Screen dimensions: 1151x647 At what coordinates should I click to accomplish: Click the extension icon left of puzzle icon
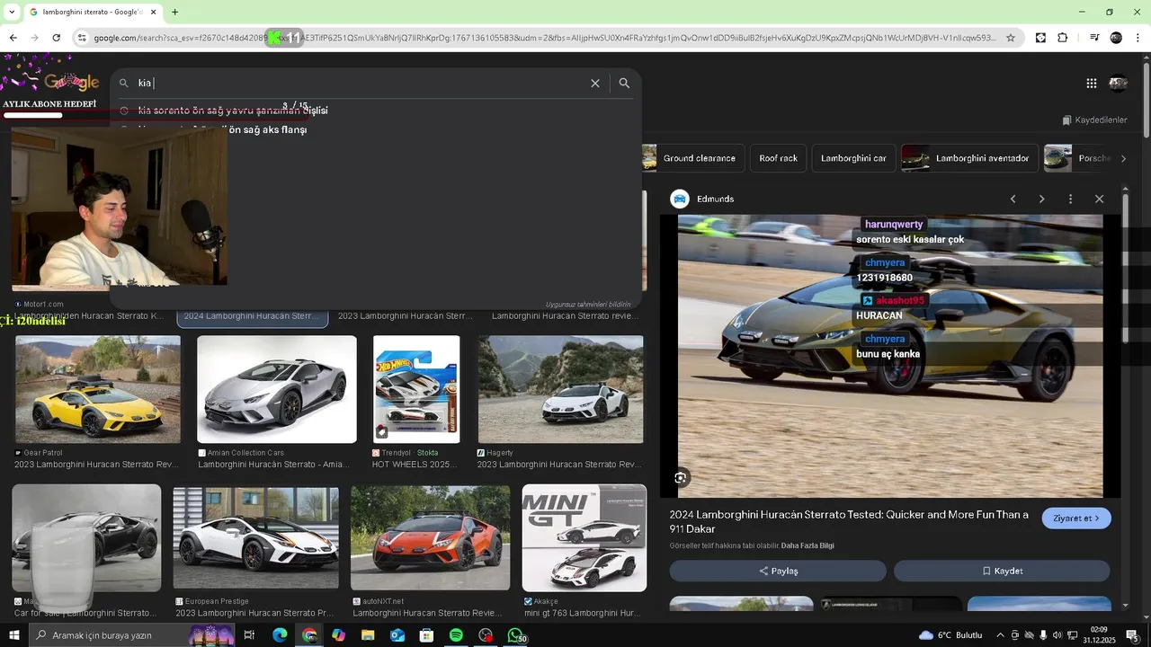click(x=1040, y=38)
